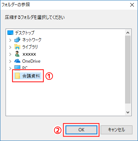This screenshot has height=141, width=138.
Task: Click the scrollbar down arrow
Action: click(128, 112)
